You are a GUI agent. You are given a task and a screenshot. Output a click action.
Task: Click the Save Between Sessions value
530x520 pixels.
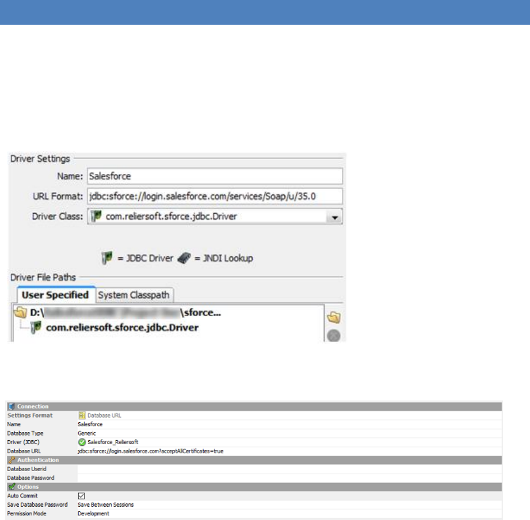click(x=105, y=505)
